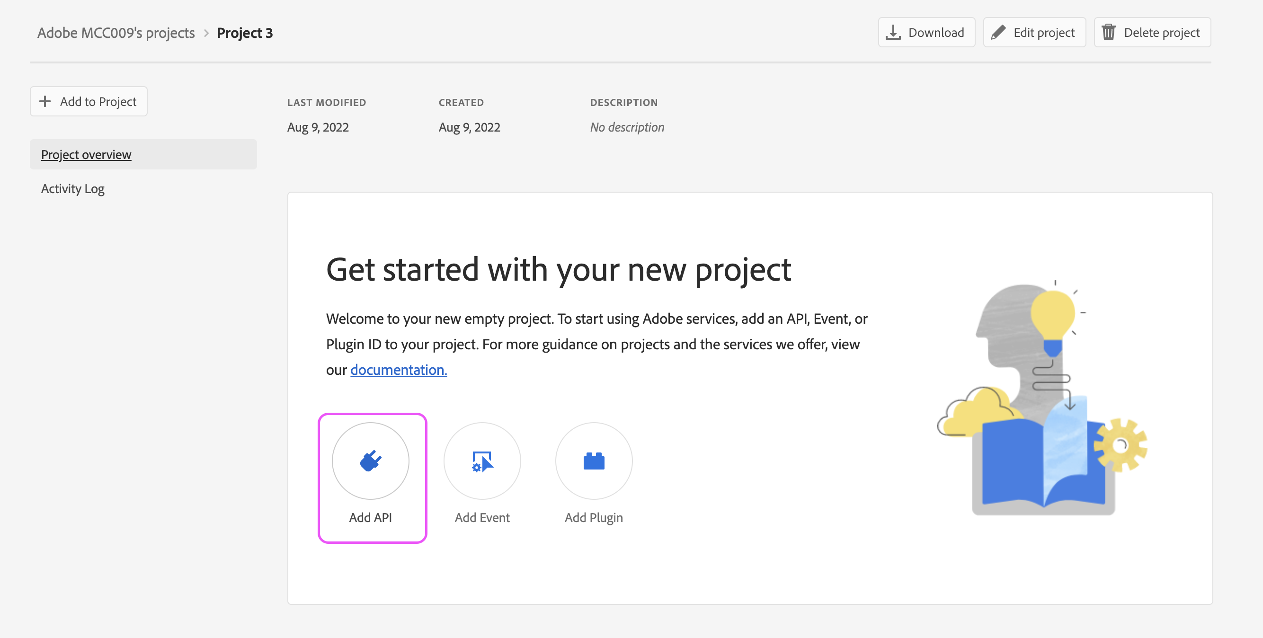
Task: Click the Add API text label
Action: point(370,517)
